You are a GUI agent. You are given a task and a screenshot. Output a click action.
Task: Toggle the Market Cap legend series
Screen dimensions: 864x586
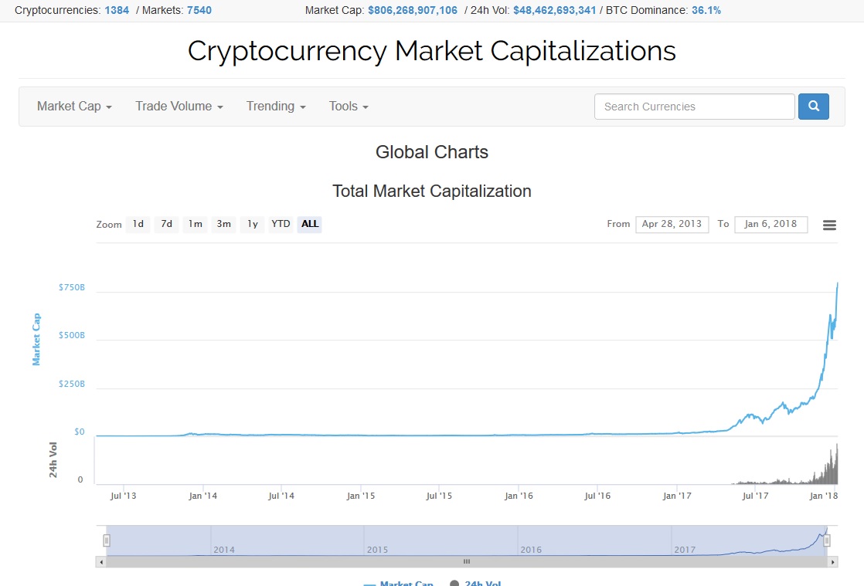[x=399, y=583]
